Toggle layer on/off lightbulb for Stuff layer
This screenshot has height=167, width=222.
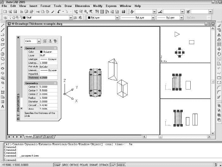(10, 17)
